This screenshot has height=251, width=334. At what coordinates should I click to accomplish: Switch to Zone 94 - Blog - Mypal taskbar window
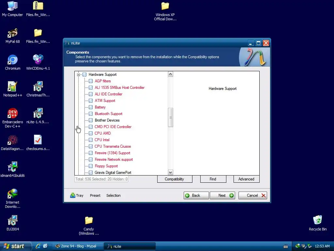click(x=77, y=246)
